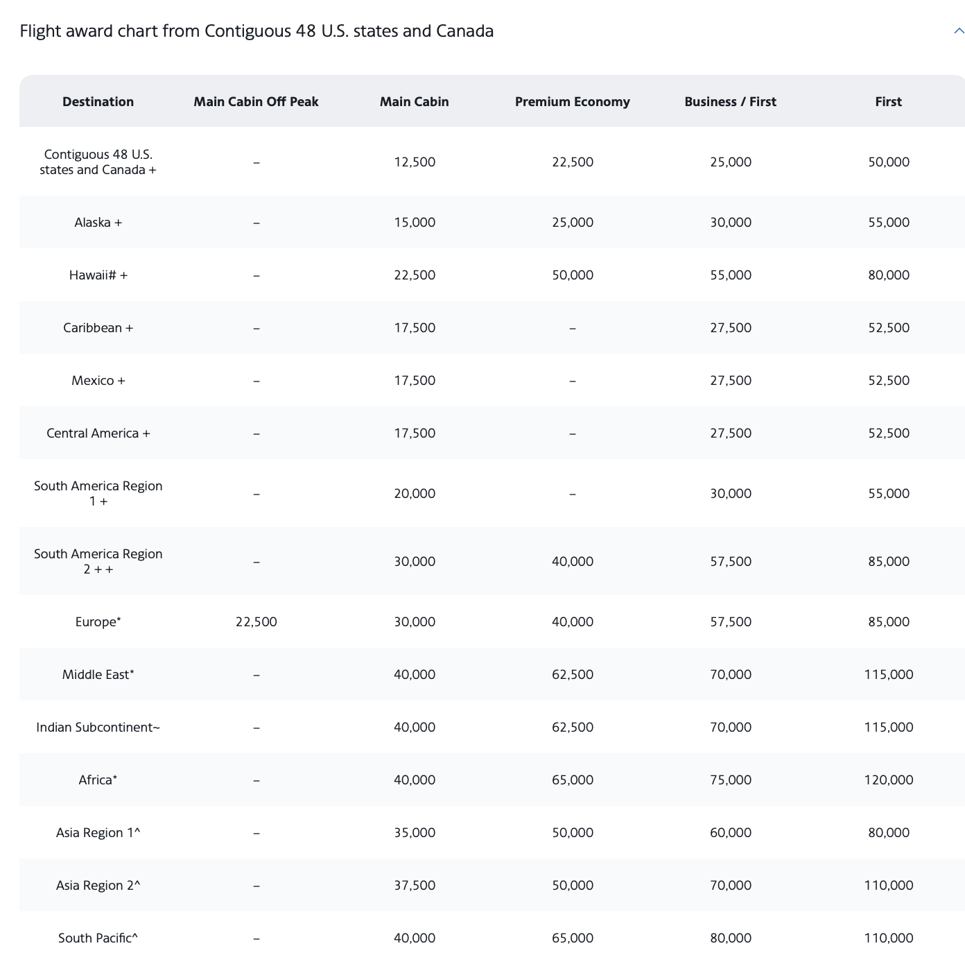Select the First column header
This screenshot has width=965, height=964.
[889, 101]
